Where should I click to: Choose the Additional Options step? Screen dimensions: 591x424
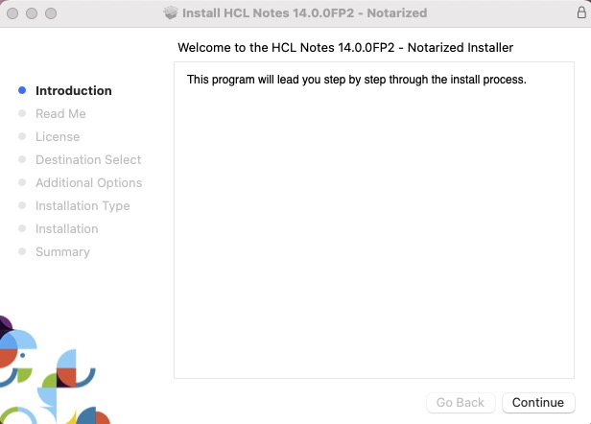tap(88, 183)
